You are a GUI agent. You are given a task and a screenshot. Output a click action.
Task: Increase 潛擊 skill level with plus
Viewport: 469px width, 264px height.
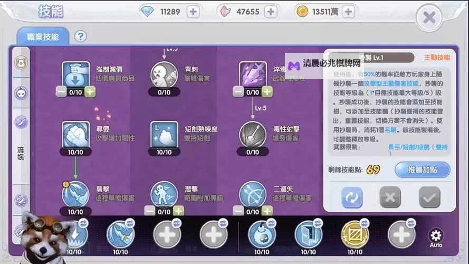click(x=178, y=211)
